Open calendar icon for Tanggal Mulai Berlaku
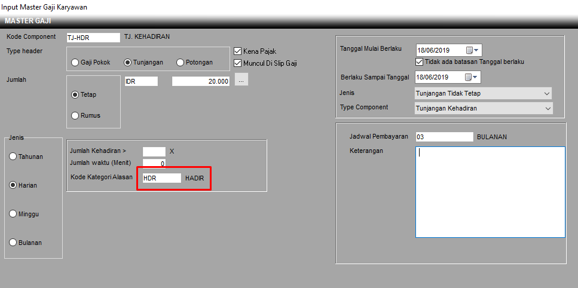Viewport: 578px width, 288px height. 469,50
